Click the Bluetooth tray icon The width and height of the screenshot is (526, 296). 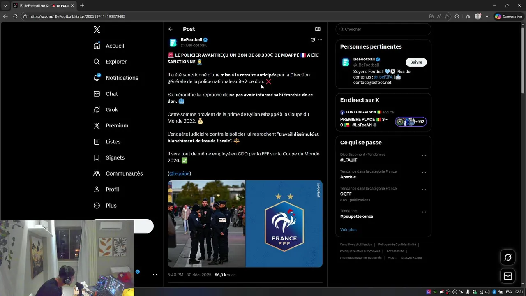(x=494, y=292)
